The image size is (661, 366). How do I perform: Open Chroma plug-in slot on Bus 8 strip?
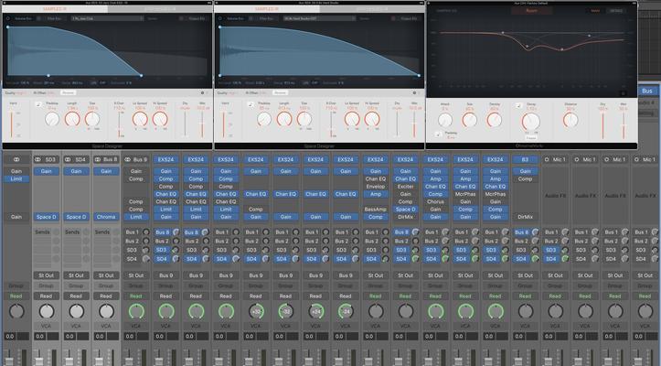(106, 217)
